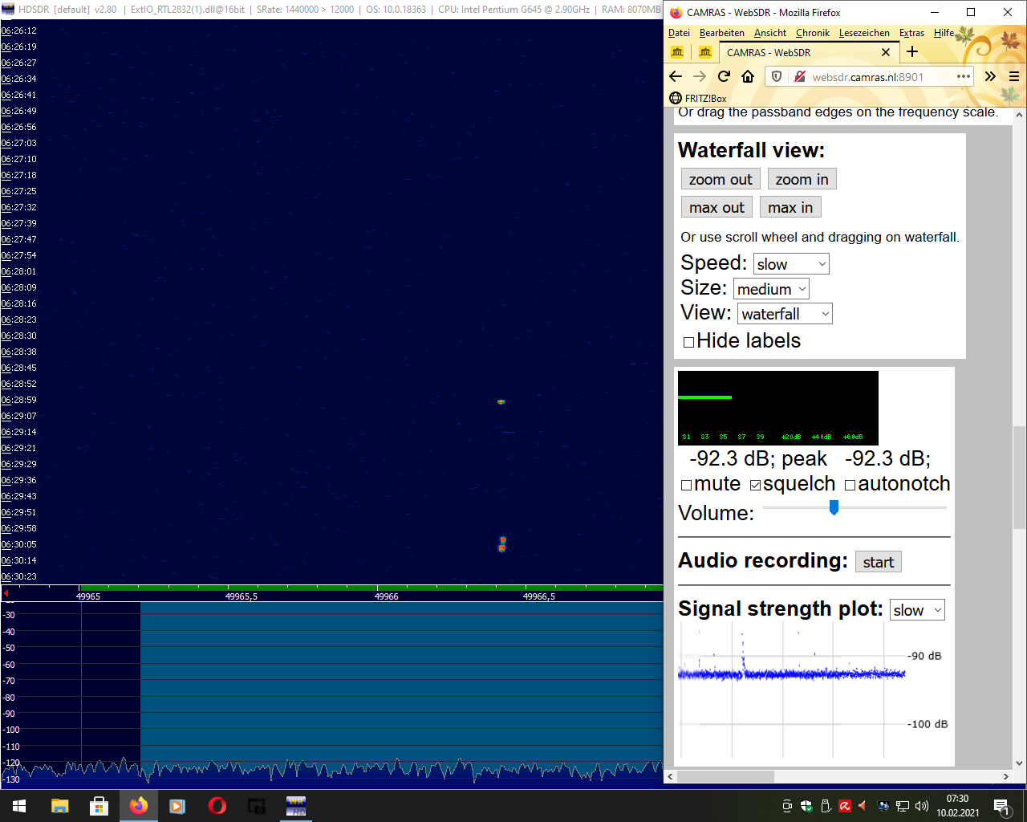Screen dimensions: 1027x822
Task: Open the waterfall Speed dropdown
Action: pyautogui.click(x=790, y=264)
